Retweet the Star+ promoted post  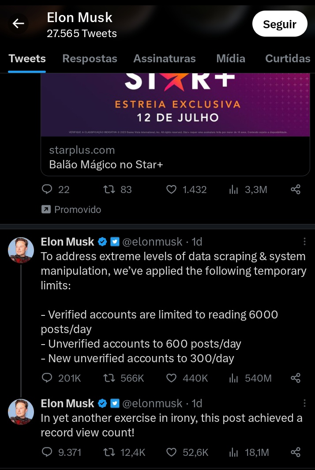(x=108, y=190)
